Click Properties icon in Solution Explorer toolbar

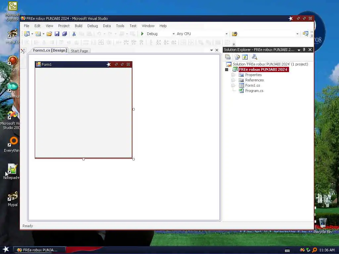coord(228,57)
